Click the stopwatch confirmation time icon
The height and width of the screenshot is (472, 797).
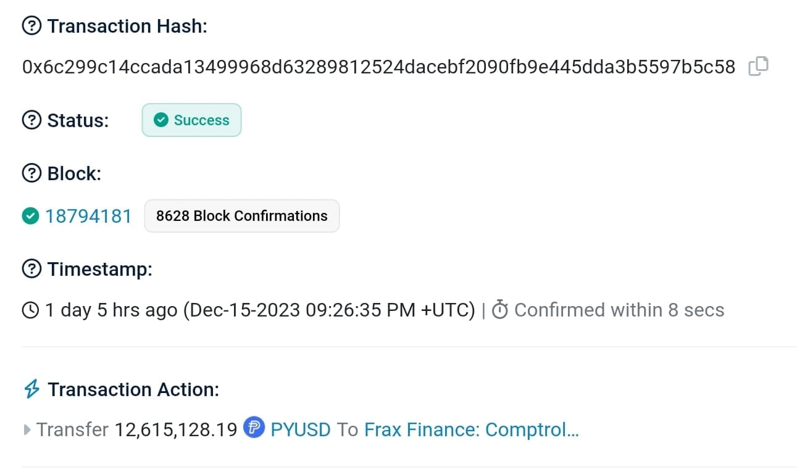pyautogui.click(x=499, y=310)
